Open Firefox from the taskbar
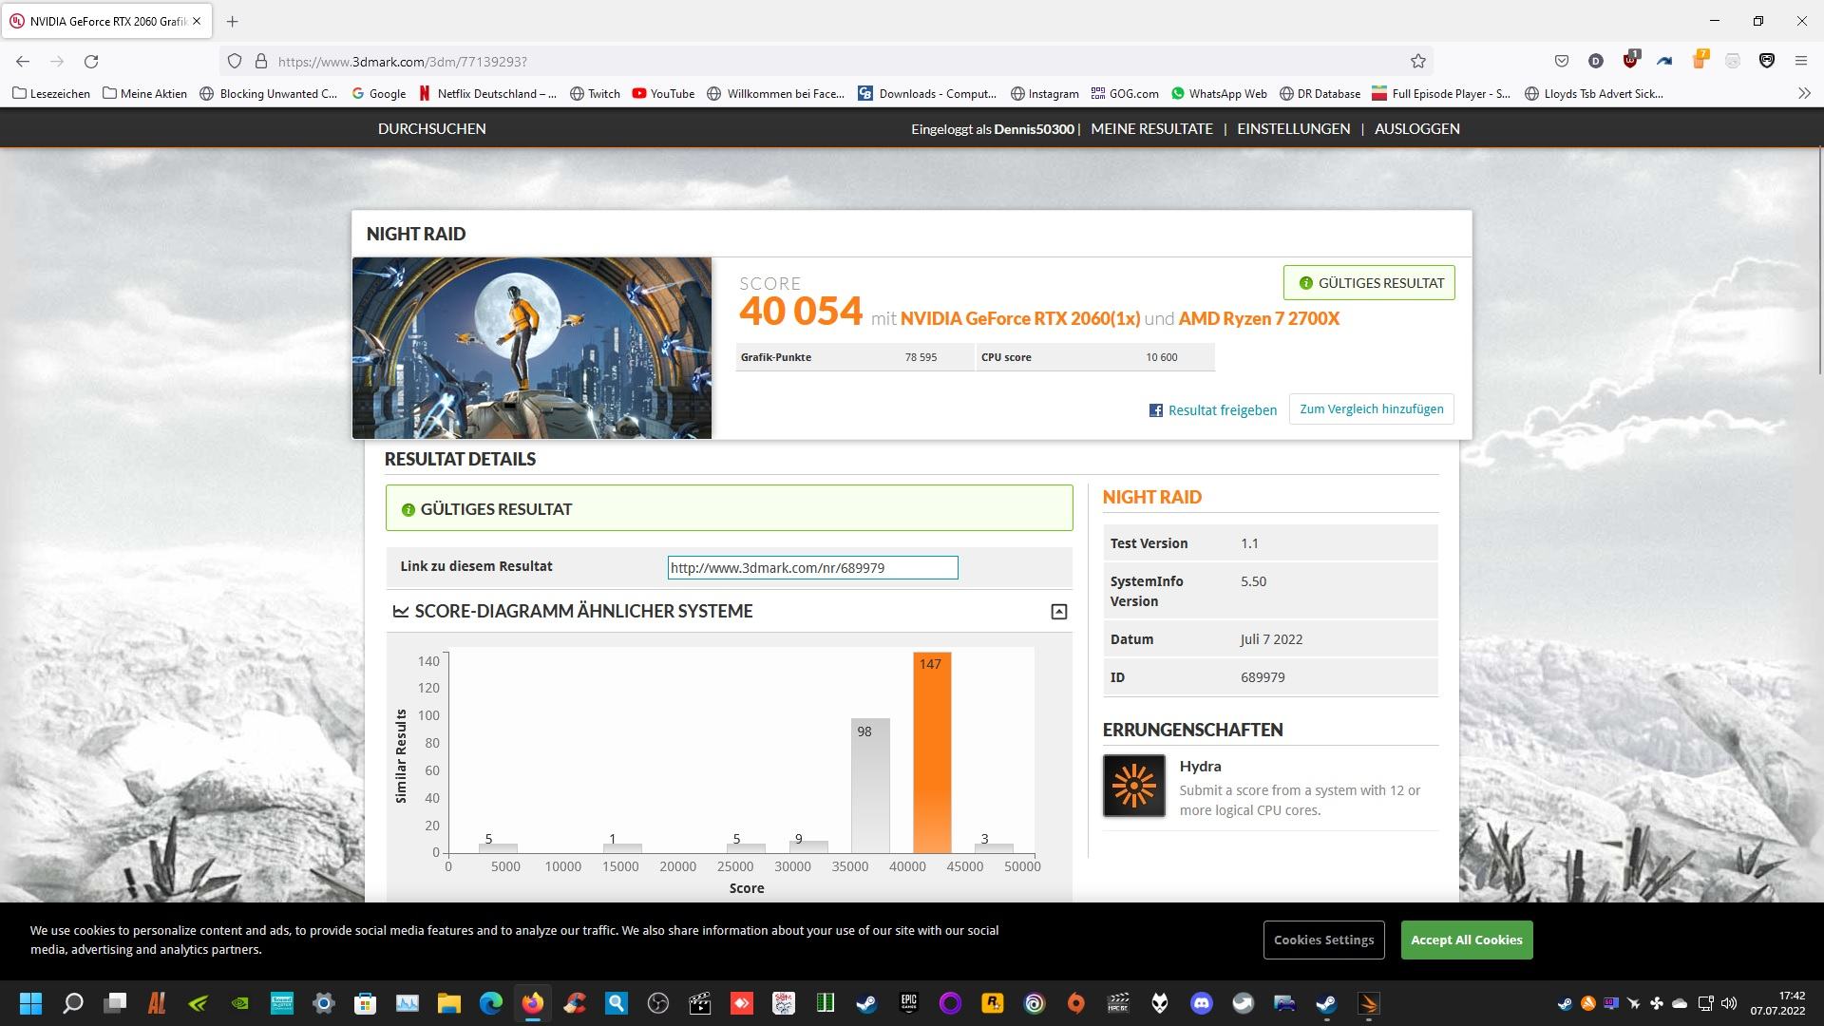 coord(532,1003)
